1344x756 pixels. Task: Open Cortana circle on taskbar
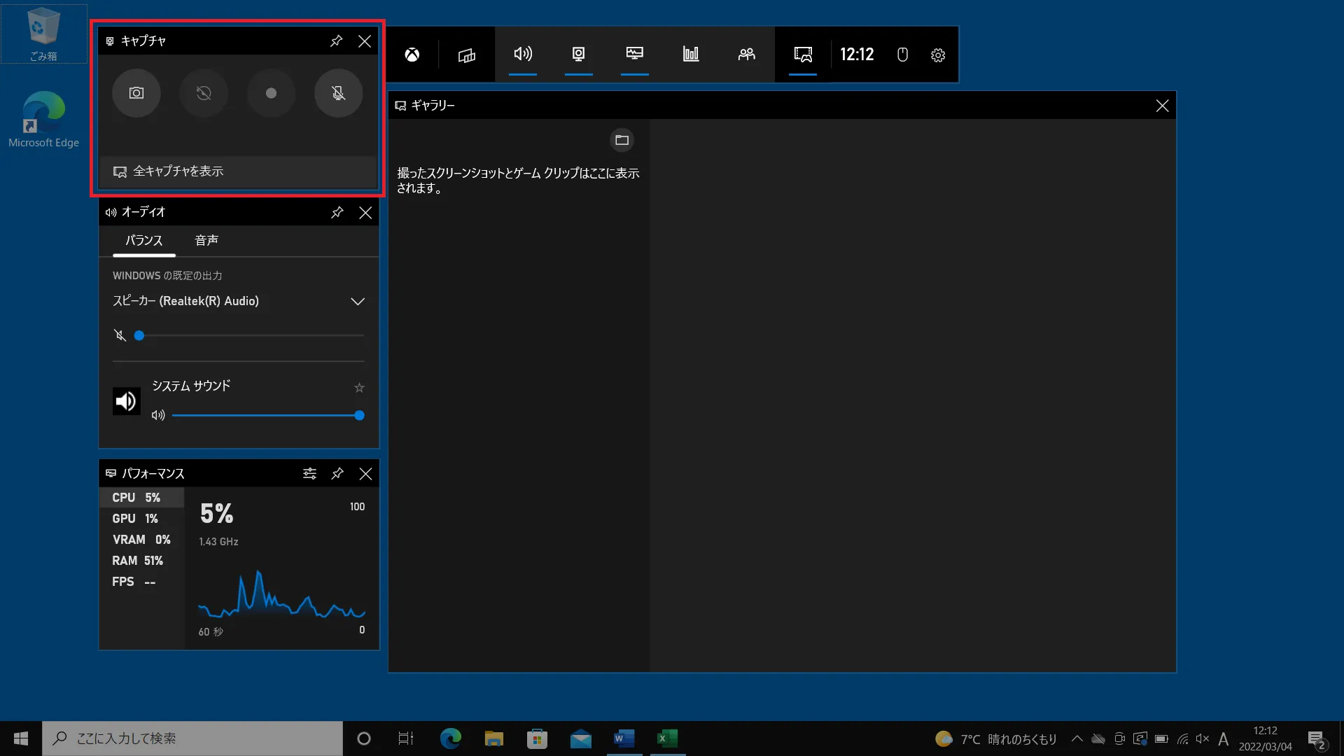click(x=363, y=738)
